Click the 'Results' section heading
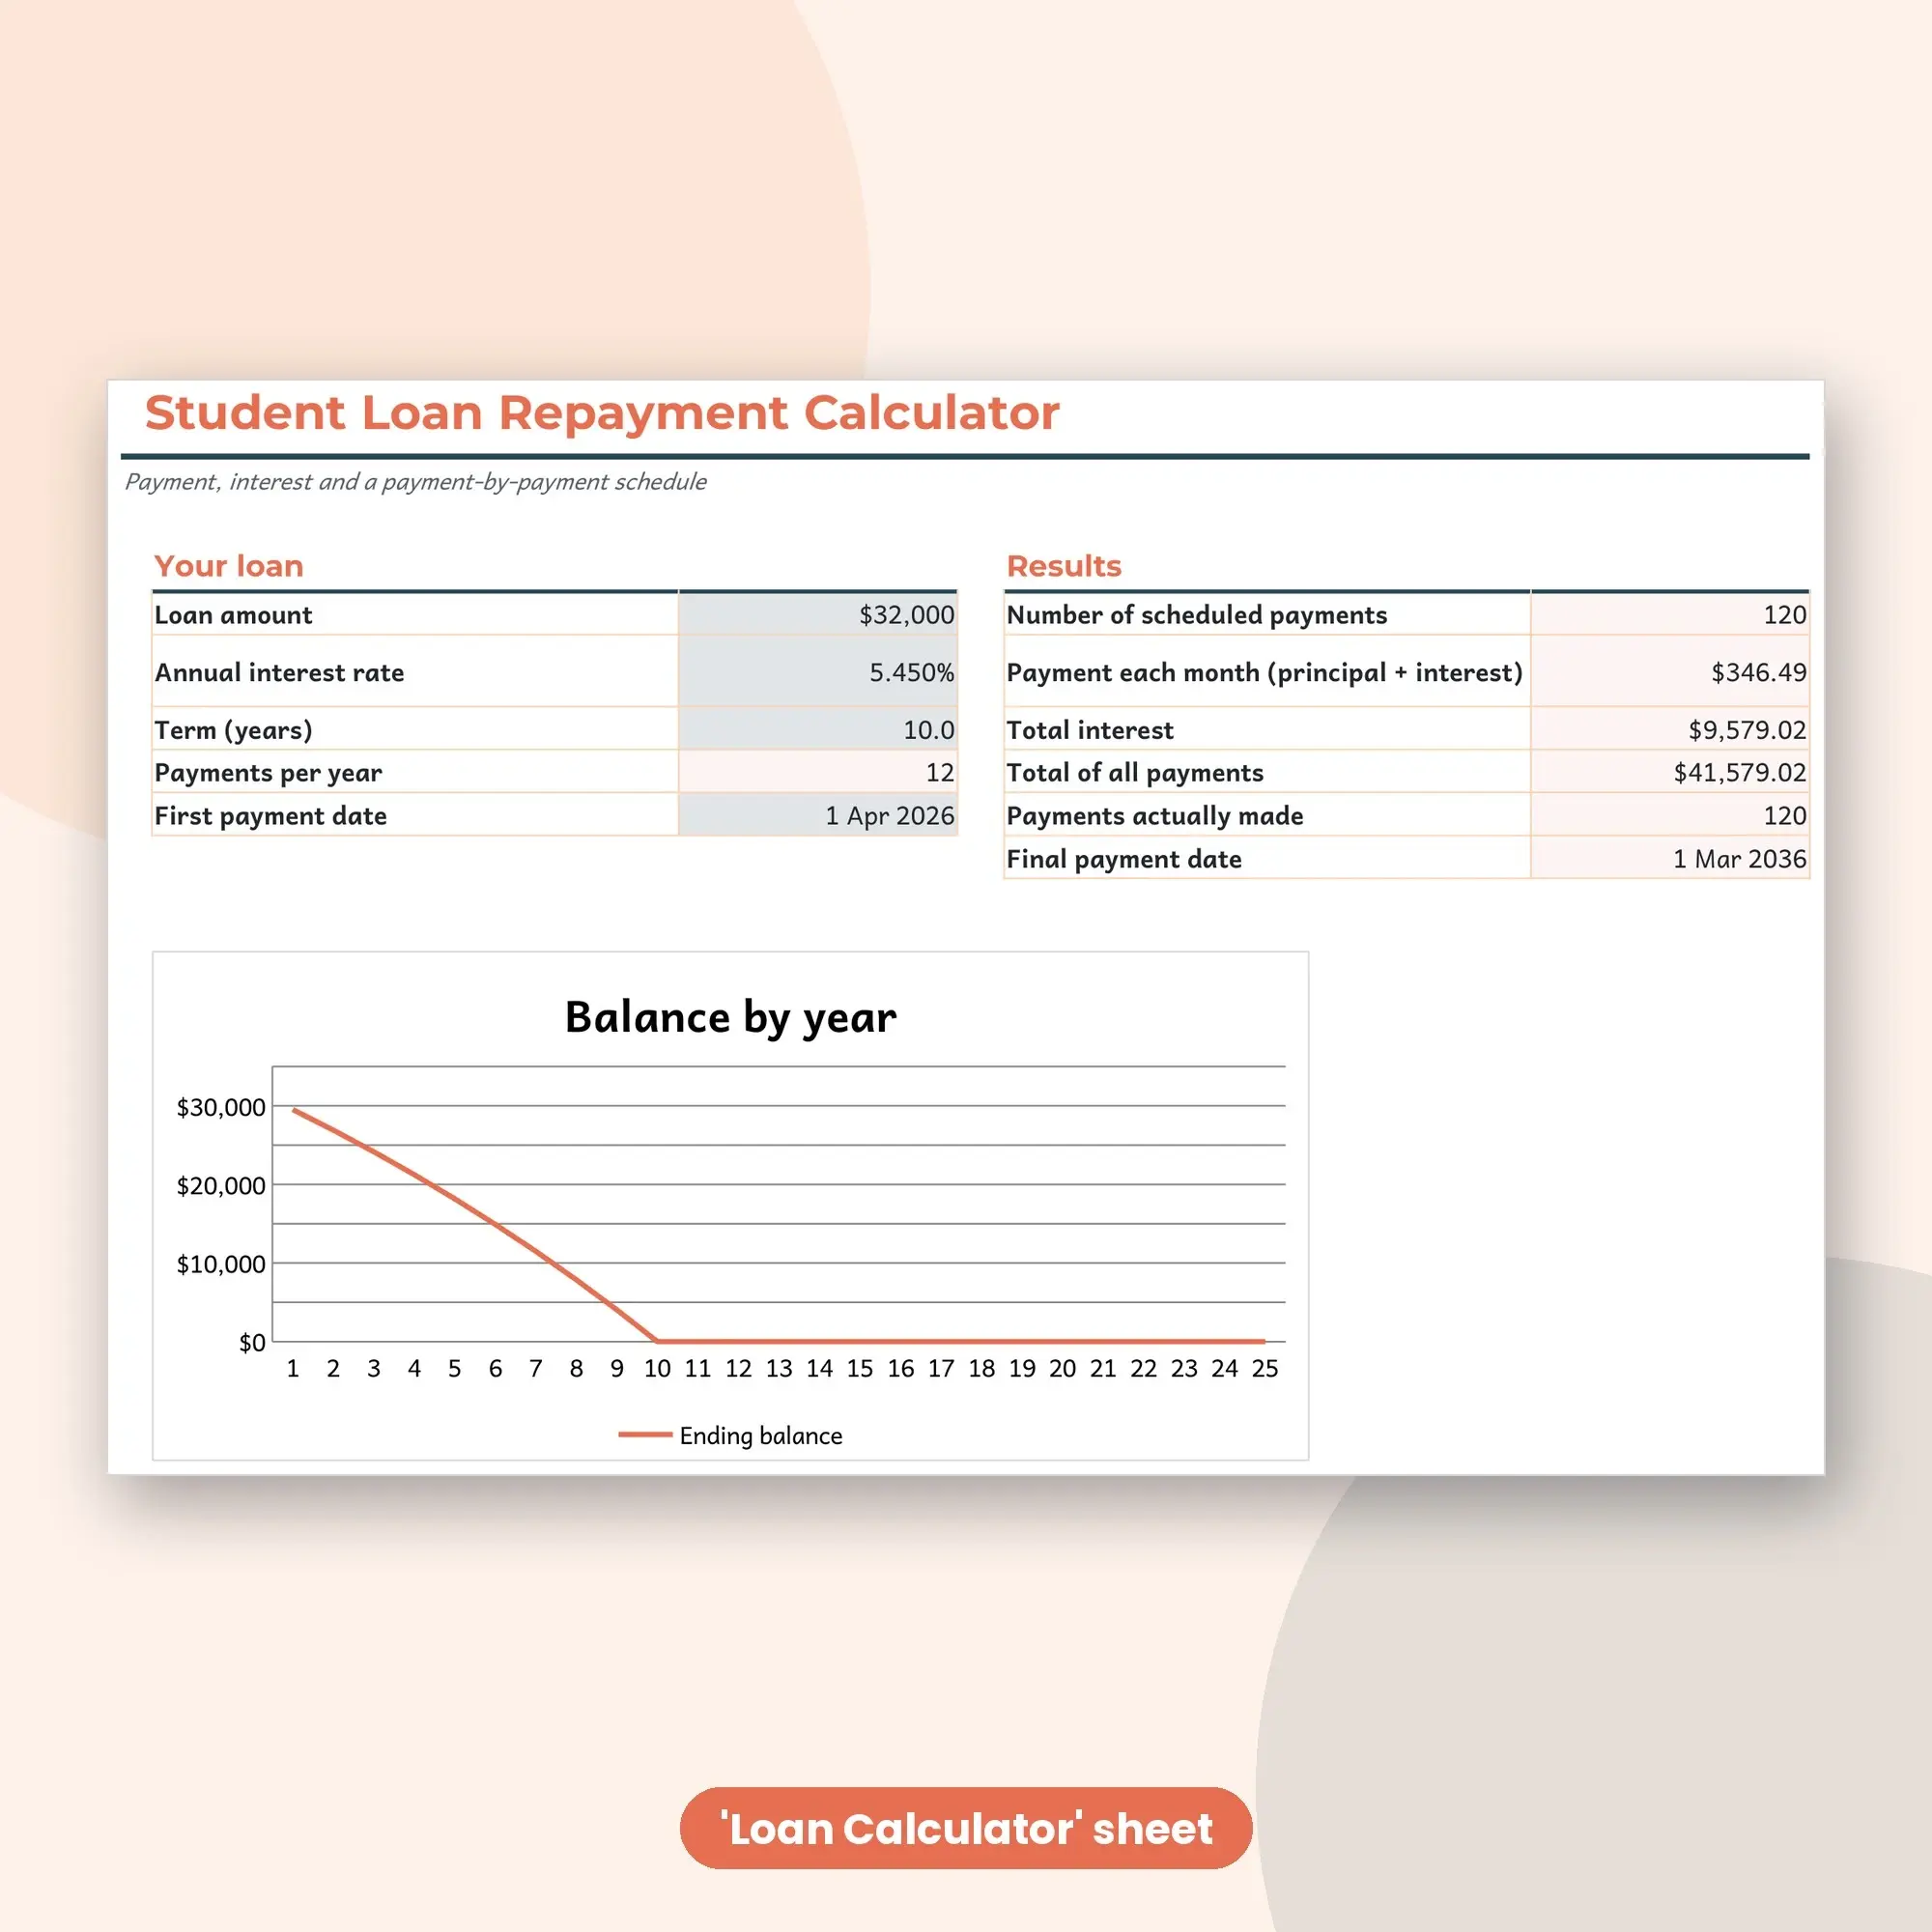 pyautogui.click(x=1064, y=566)
